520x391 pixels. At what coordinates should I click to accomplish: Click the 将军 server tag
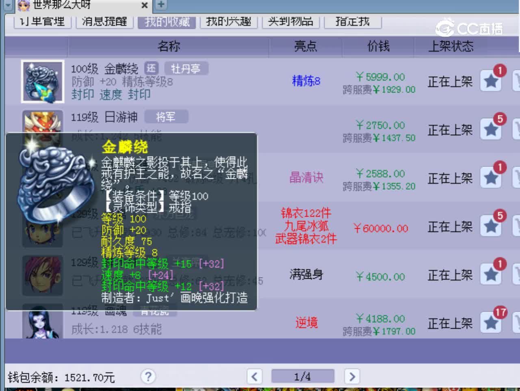click(166, 117)
